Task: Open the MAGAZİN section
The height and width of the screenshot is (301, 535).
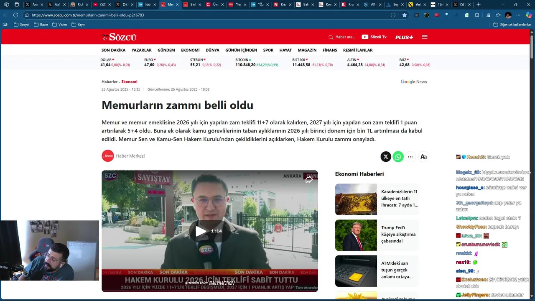Action: coord(307,50)
